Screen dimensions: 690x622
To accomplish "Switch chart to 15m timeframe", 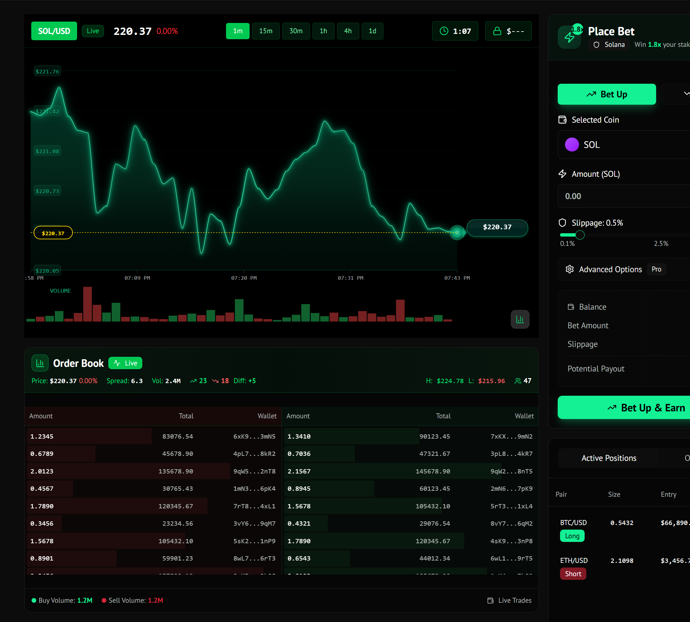I will point(266,31).
